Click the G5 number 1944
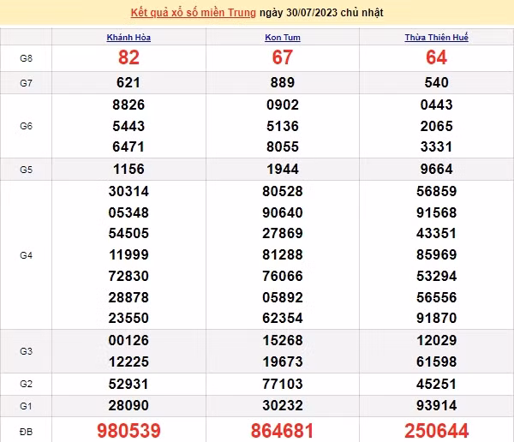 point(282,169)
